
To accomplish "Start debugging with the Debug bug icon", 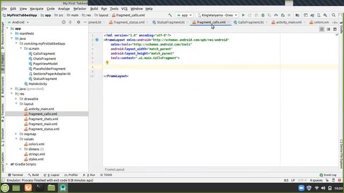I will [263, 15].
